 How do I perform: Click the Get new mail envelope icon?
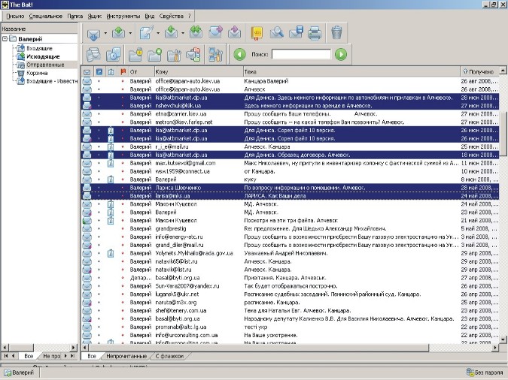coord(93,33)
